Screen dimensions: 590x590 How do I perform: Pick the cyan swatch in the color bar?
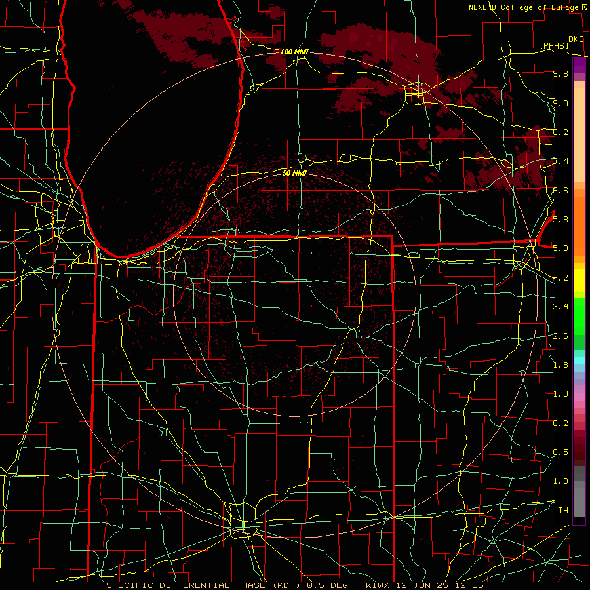click(579, 361)
